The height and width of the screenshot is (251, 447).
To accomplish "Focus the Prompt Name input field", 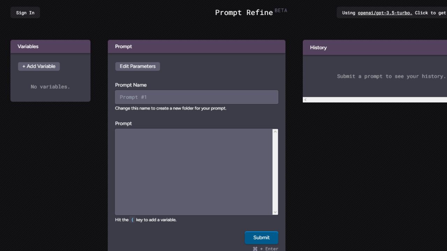I will 197,97.
